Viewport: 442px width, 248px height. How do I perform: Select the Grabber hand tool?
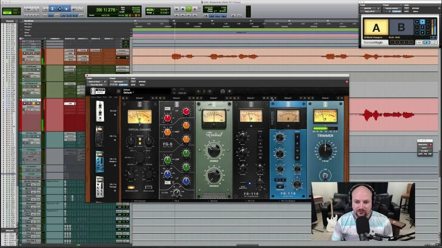point(66,9)
